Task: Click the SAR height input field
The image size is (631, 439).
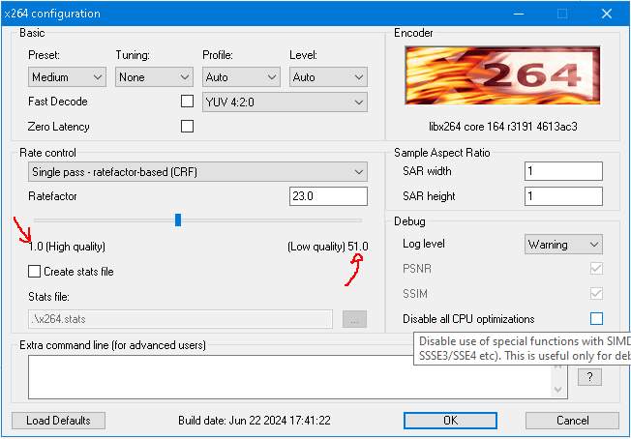Action: coord(563,196)
